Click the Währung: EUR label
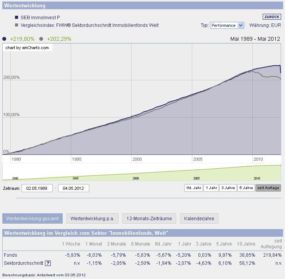285x279 pixels. [x=265, y=25]
